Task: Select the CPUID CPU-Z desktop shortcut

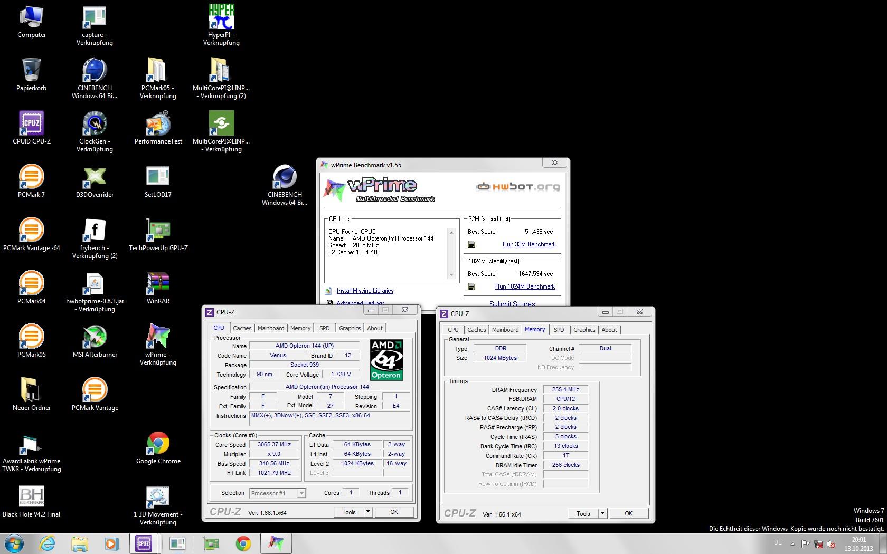Action: (32, 129)
